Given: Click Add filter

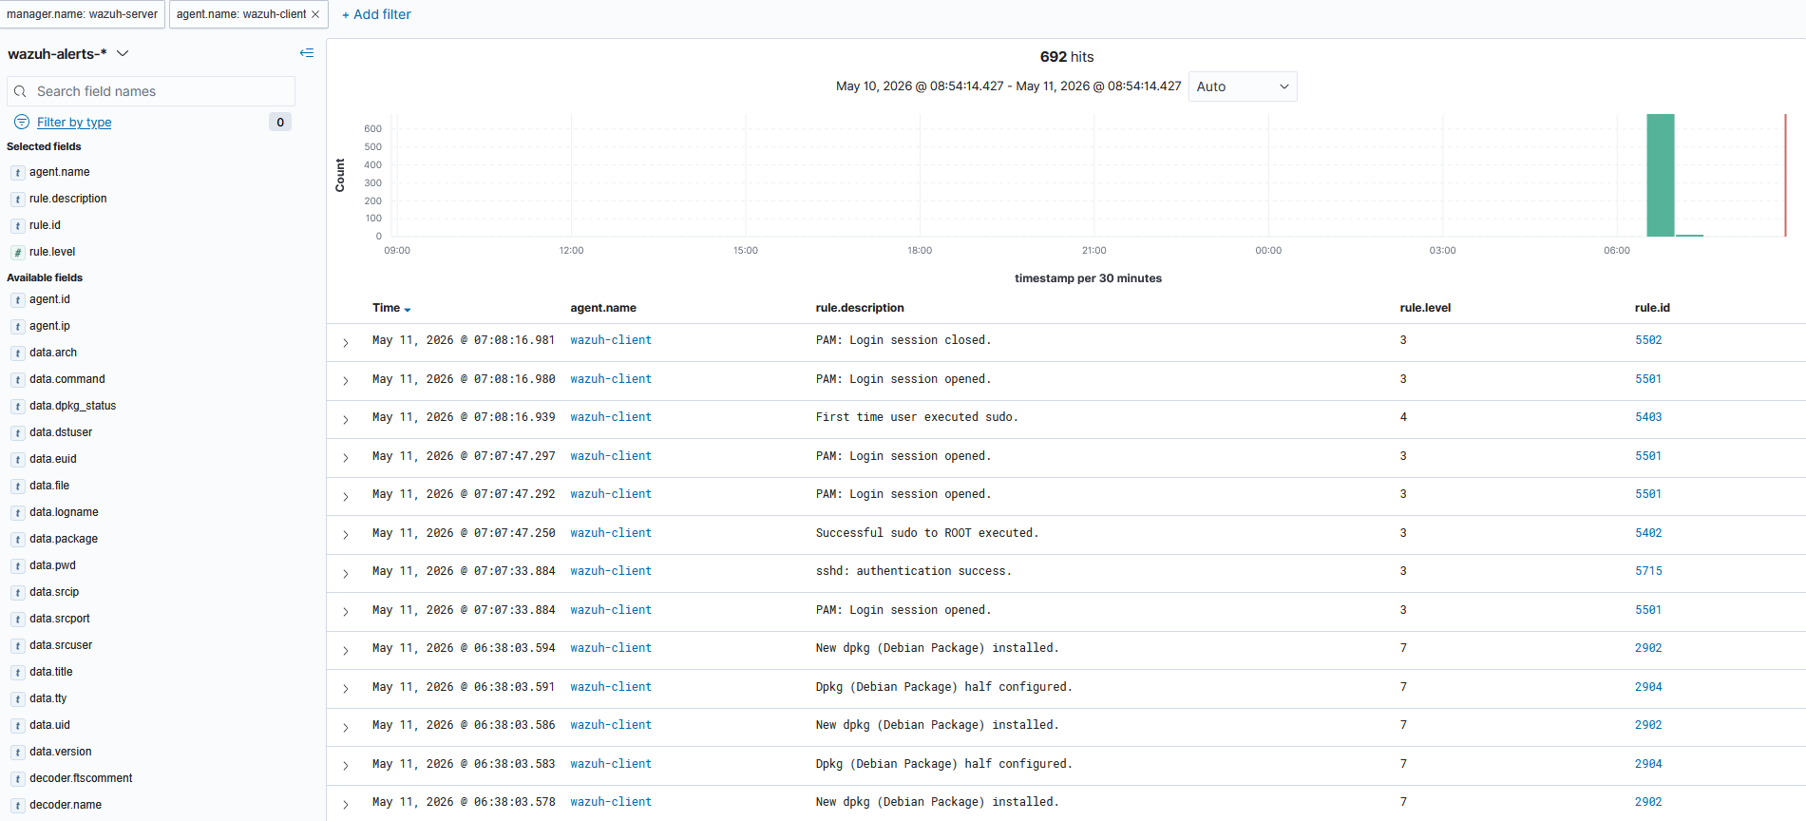Looking at the screenshot, I should [376, 14].
